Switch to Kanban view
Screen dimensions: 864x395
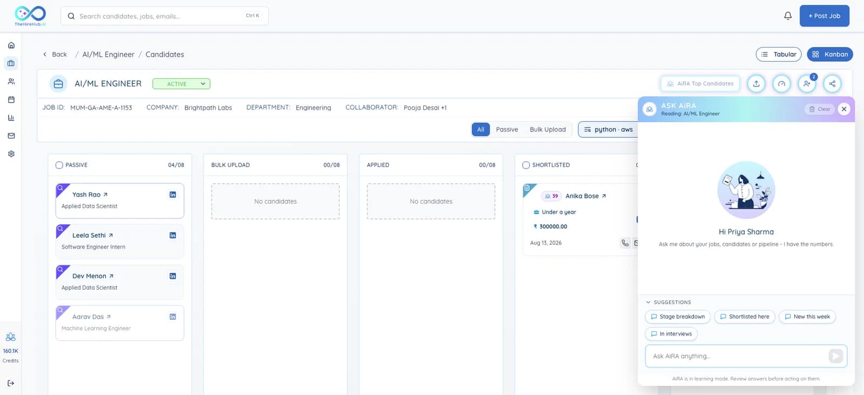830,55
